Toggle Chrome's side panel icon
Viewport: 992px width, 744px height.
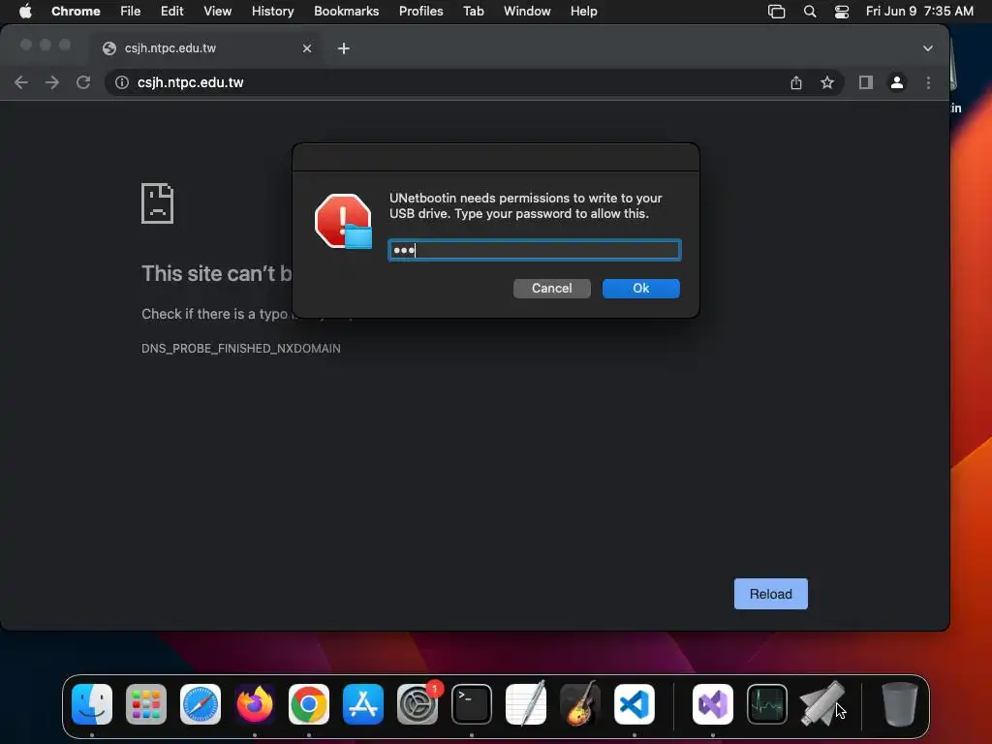pos(865,82)
